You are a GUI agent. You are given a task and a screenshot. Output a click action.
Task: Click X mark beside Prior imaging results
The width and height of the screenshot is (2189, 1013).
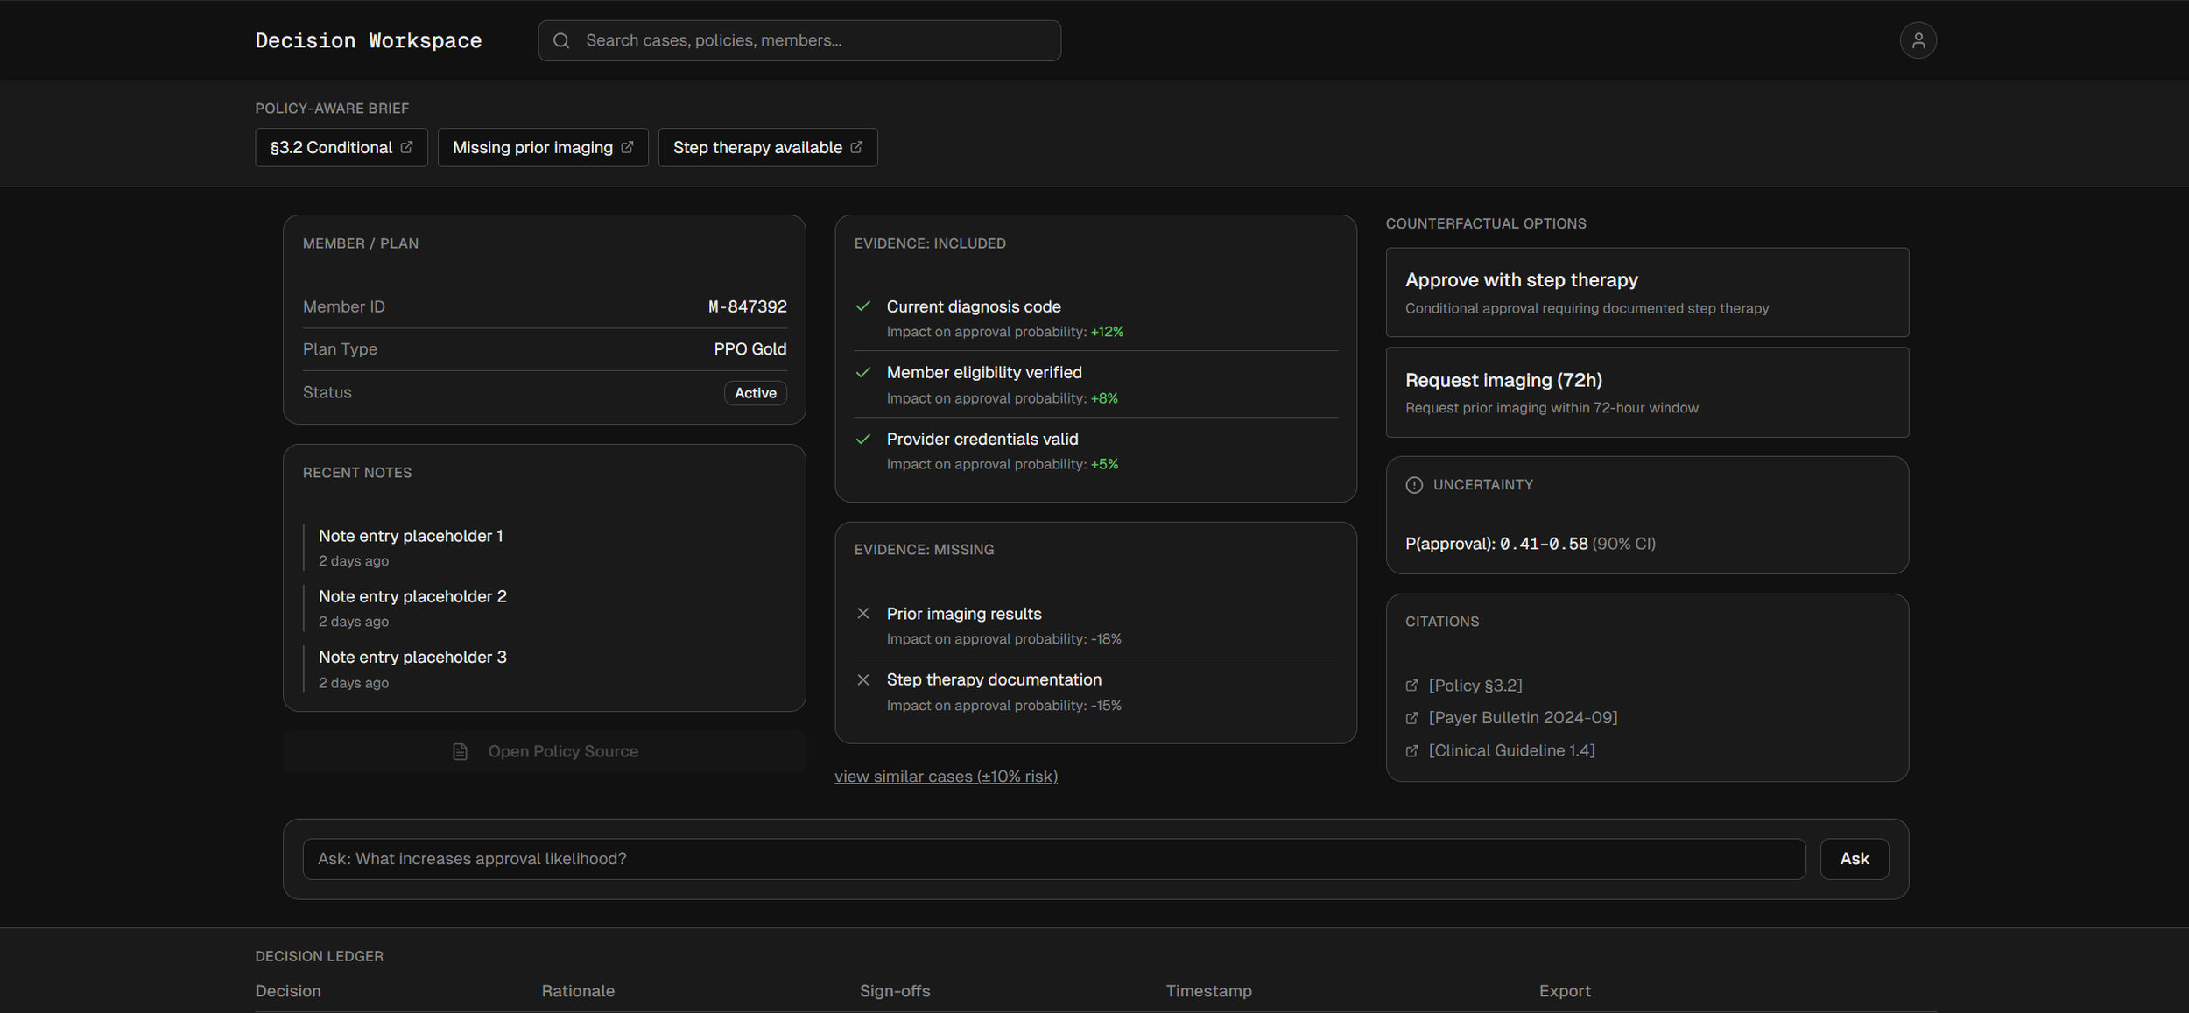pos(863,614)
